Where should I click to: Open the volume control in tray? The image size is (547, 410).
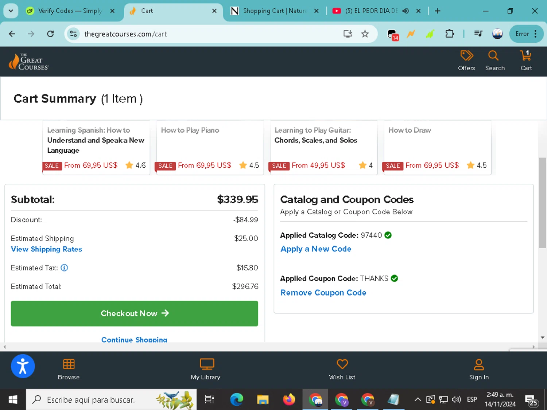point(456,400)
